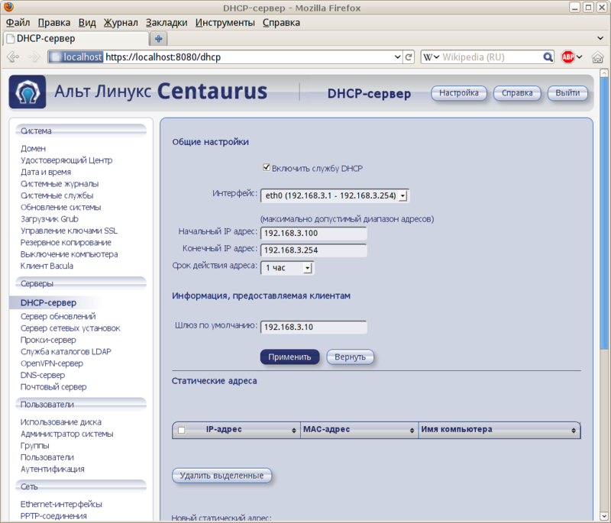Open the Сервер обновлений link

pyautogui.click(x=58, y=316)
